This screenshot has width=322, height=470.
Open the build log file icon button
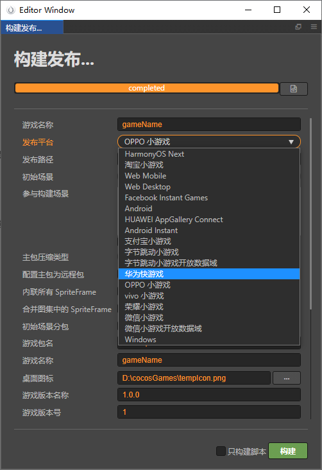tap(294, 89)
